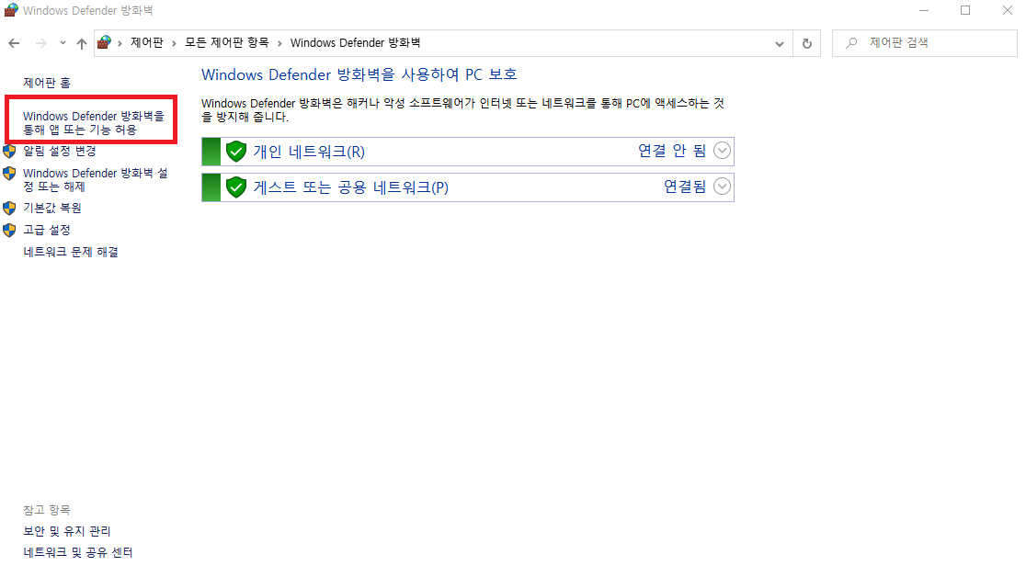Open 방화벽 설정 또는 해제 link
The height and width of the screenshot is (566, 1026).
click(96, 179)
